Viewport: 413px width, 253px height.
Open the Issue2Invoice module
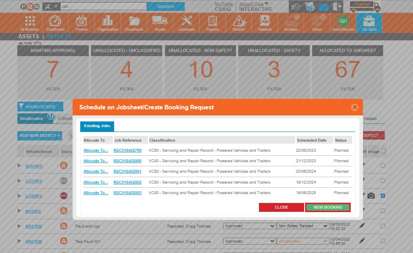tap(343, 23)
